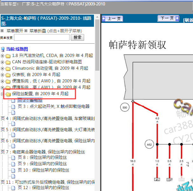Open 页 8：保险丝架内的保险丝
This screenshot has height=191, width=193.
(x=42, y=157)
